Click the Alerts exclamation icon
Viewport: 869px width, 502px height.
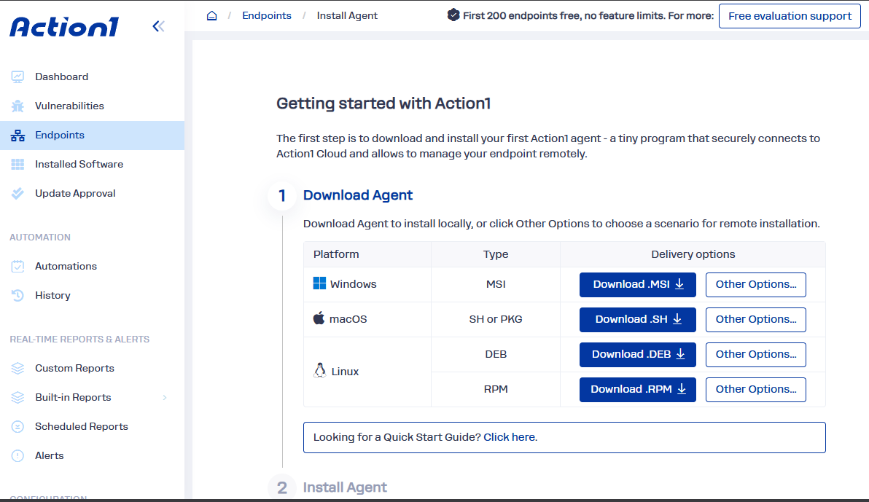[x=17, y=455]
